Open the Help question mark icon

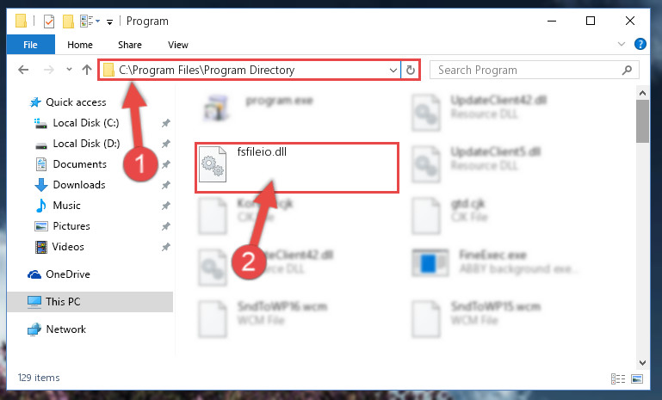click(x=640, y=44)
